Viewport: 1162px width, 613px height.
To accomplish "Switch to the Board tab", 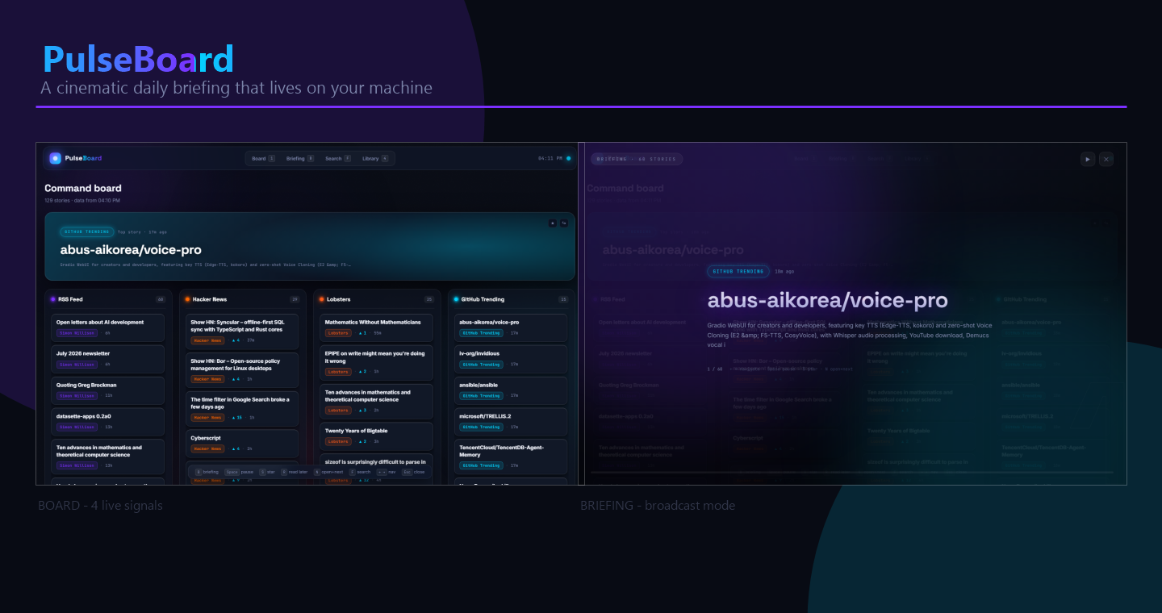I will coord(263,159).
